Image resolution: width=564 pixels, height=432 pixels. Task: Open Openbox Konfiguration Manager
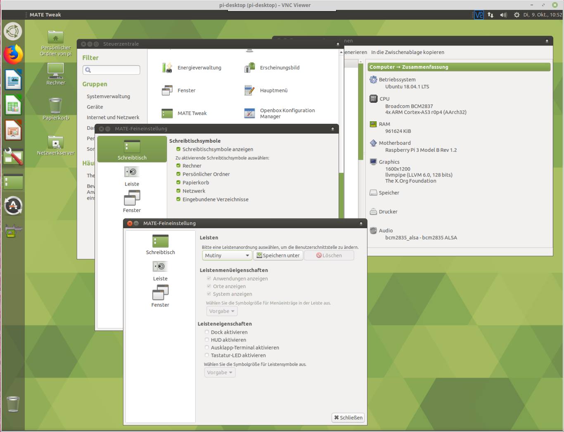coord(249,113)
